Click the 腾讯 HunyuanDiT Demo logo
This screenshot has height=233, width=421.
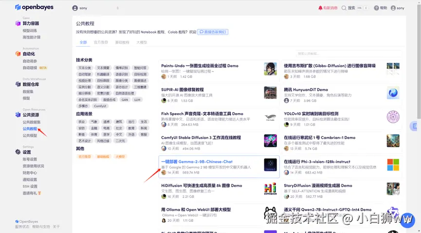393,93
